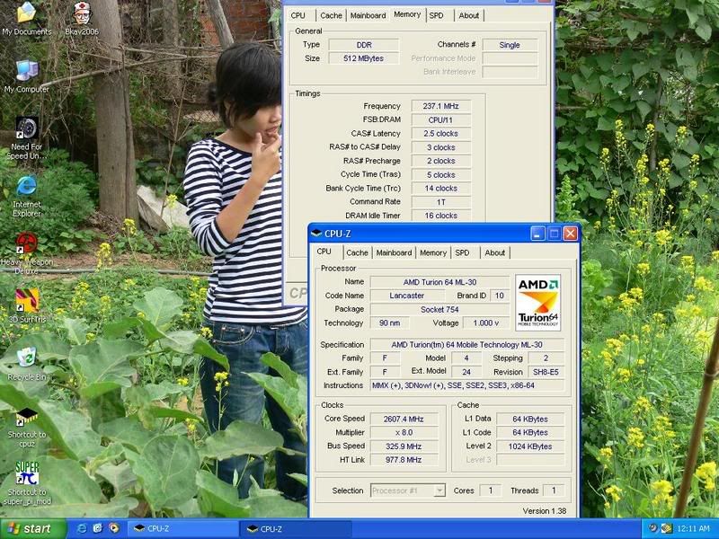
Task: Select the Revision value SH8-E5
Action: (546, 372)
